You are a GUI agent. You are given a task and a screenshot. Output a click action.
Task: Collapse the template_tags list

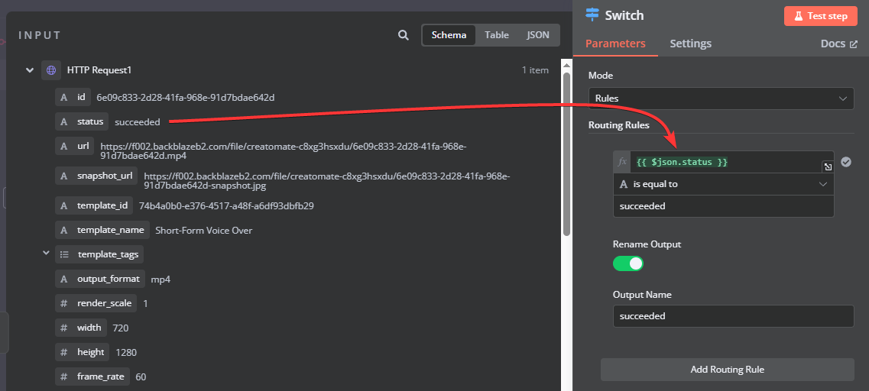[46, 253]
